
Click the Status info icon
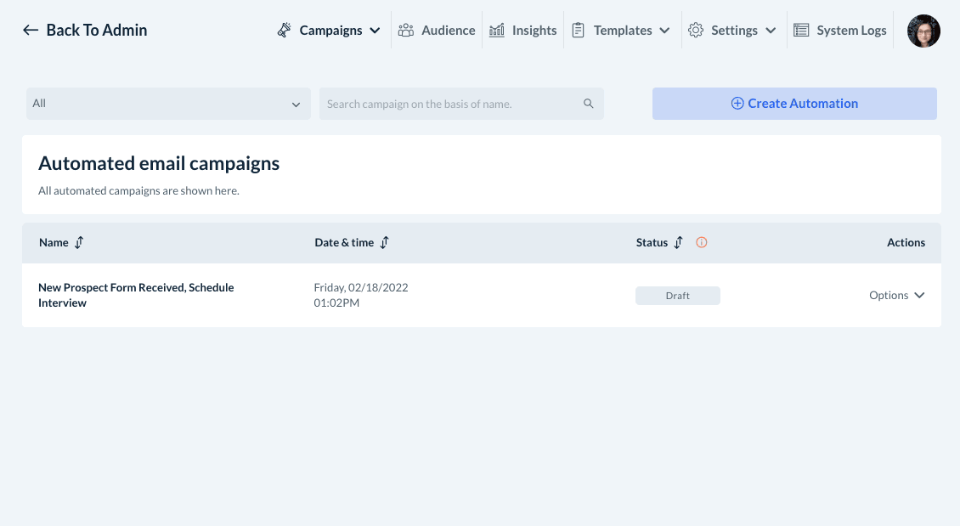(702, 242)
